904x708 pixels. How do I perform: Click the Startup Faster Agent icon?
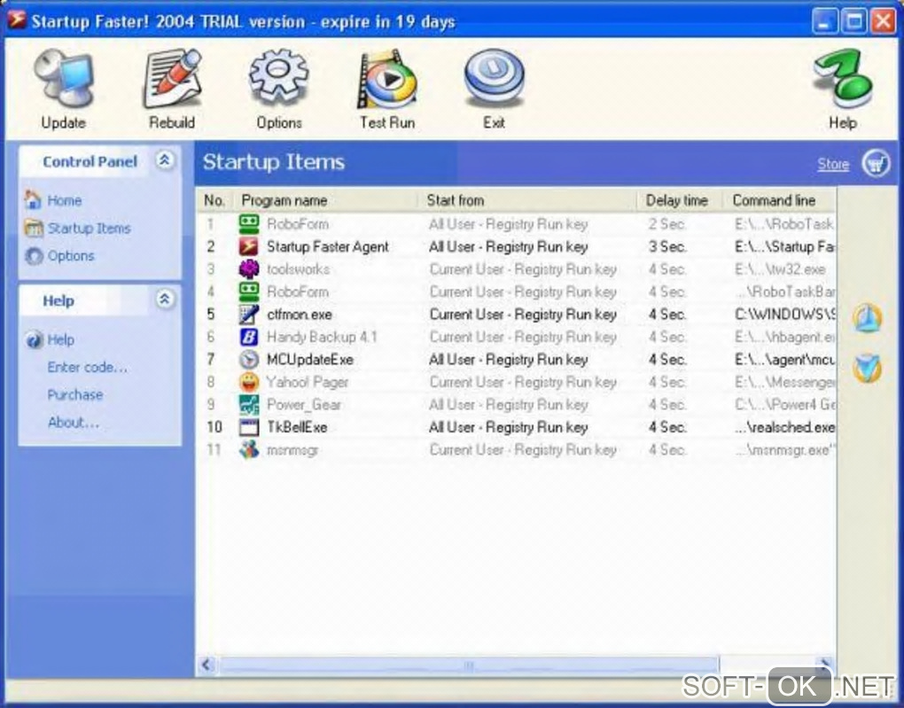248,246
